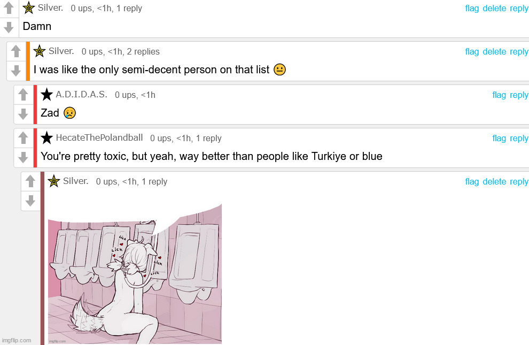
Task: Click Silver's star icon on the image comment
Action: (54, 181)
